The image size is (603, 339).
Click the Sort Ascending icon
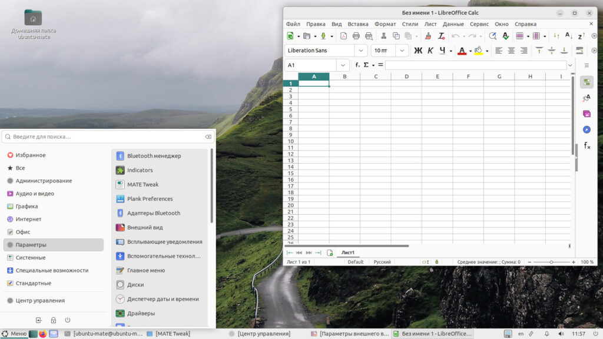click(x=569, y=36)
